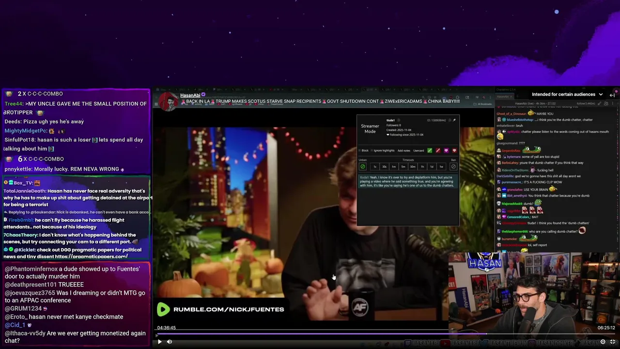Viewport: 620px width, 349px height.
Task: Open the pragmaticpapers.com link in chat
Action: [x=91, y=256]
